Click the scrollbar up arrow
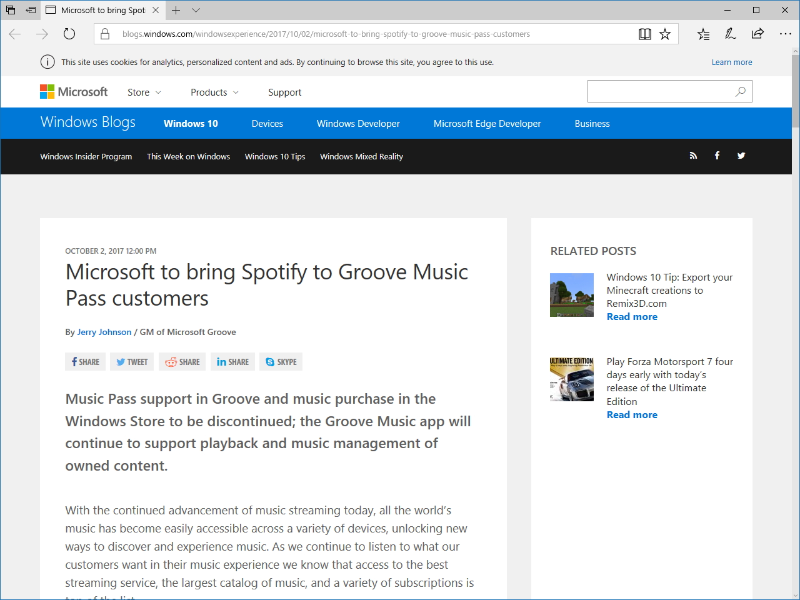The height and width of the screenshot is (600, 800). (x=795, y=52)
